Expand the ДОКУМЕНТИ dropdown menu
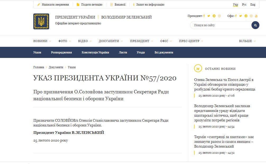 111,41
